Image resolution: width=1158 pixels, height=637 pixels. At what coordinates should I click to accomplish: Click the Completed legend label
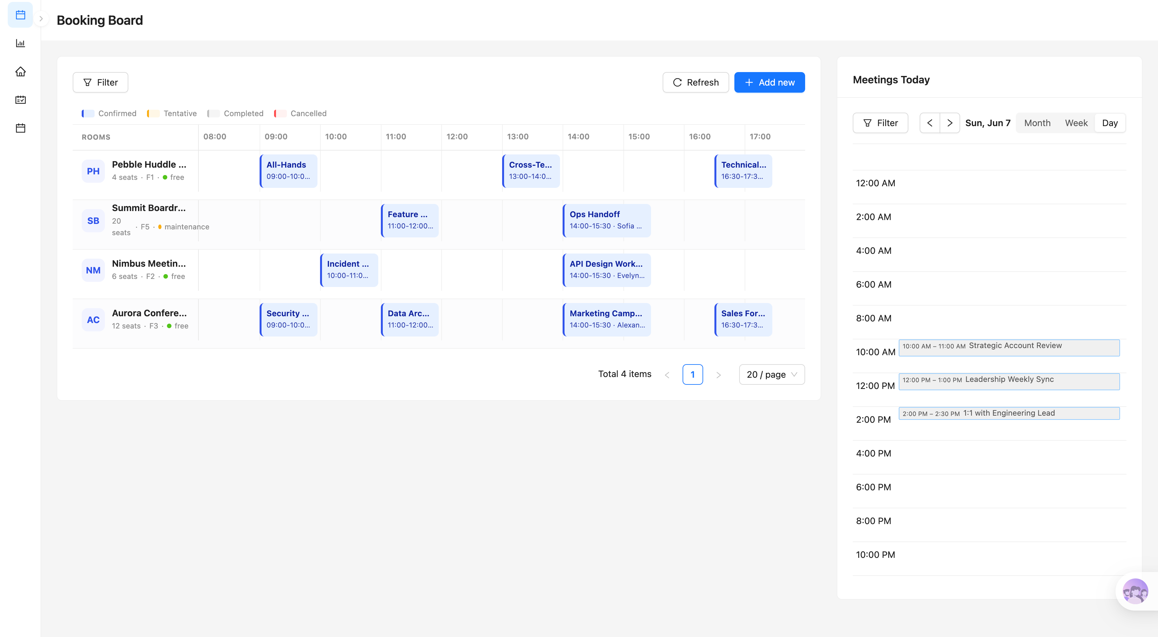(x=244, y=113)
